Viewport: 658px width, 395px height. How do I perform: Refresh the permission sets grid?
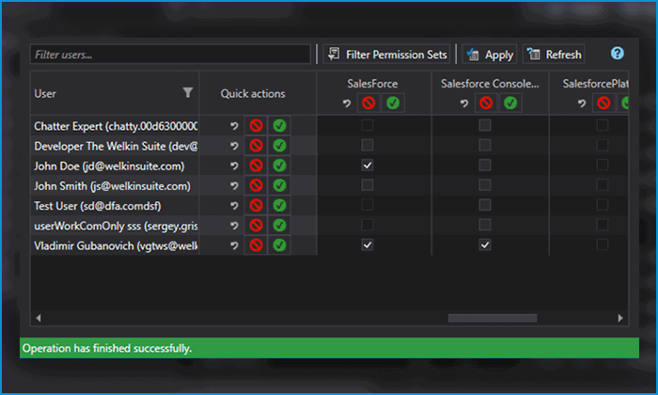[554, 55]
